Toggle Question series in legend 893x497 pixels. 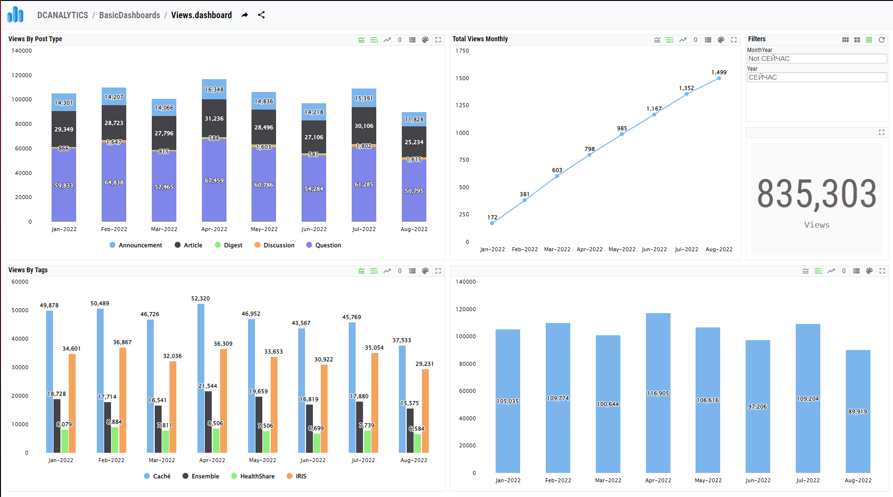click(x=324, y=245)
